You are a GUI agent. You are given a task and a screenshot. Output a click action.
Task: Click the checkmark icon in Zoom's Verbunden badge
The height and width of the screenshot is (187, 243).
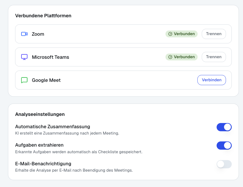pos(171,34)
